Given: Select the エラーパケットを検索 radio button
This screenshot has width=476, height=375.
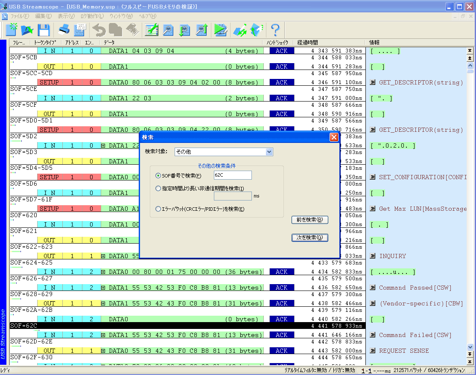Looking at the screenshot, I should (158, 209).
